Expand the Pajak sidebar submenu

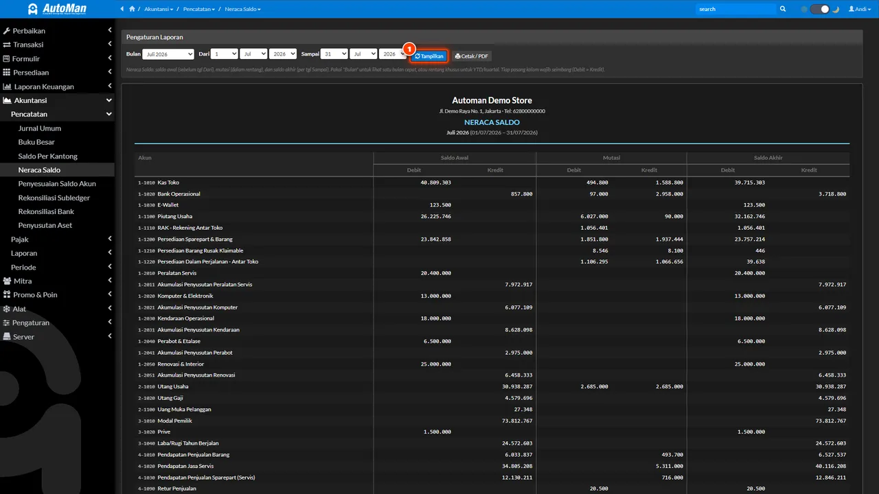(x=58, y=239)
